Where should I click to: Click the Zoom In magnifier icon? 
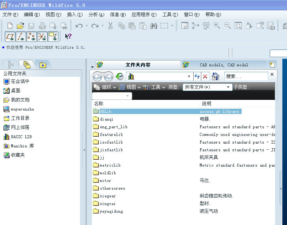(x=217, y=26)
